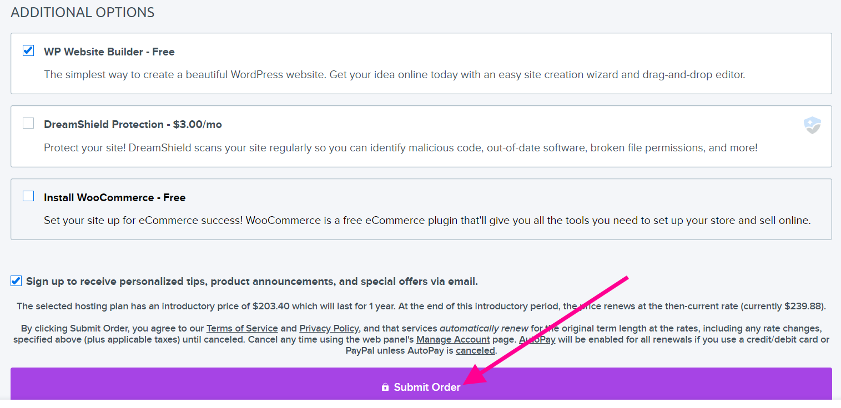This screenshot has width=841, height=408.
Task: Uncheck the WP Website Builder checkbox
Action: click(x=28, y=50)
